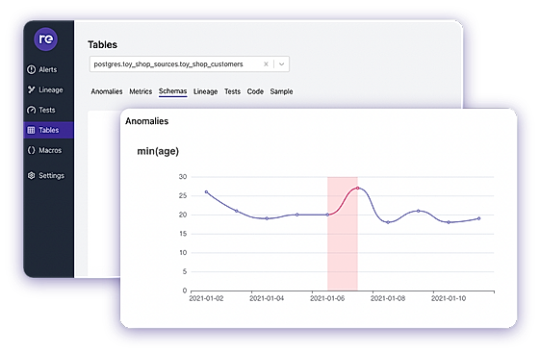This screenshot has height=354, width=540.
Task: Open Alerts icon in sidebar
Action: tap(32, 69)
